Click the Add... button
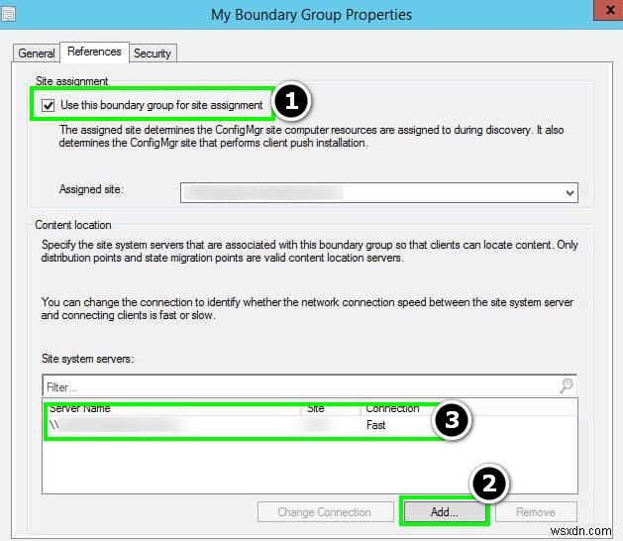Screen dimensions: 623x541 [x=445, y=512]
